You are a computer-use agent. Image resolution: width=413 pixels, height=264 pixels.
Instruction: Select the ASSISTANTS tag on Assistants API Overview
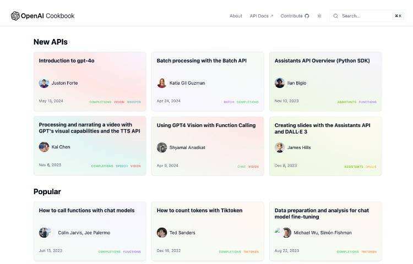click(x=346, y=102)
